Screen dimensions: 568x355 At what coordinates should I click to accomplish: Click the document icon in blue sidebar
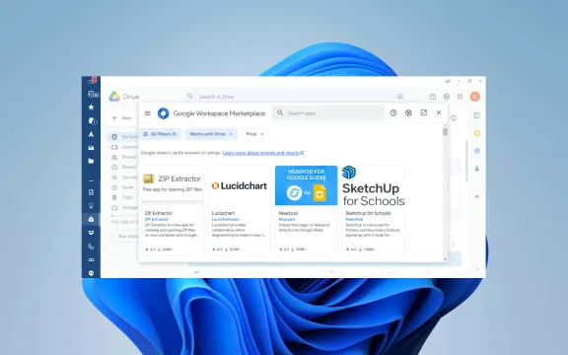(x=92, y=192)
